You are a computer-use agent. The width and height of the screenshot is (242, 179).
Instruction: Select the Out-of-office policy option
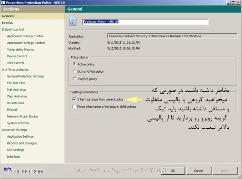pyautogui.click(x=74, y=71)
